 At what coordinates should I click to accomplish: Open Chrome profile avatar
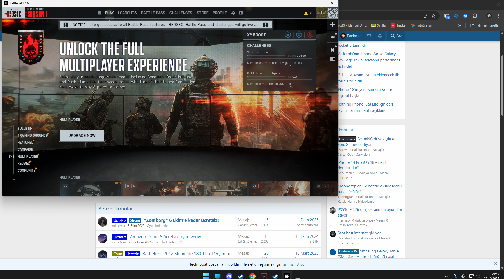[x=489, y=16]
